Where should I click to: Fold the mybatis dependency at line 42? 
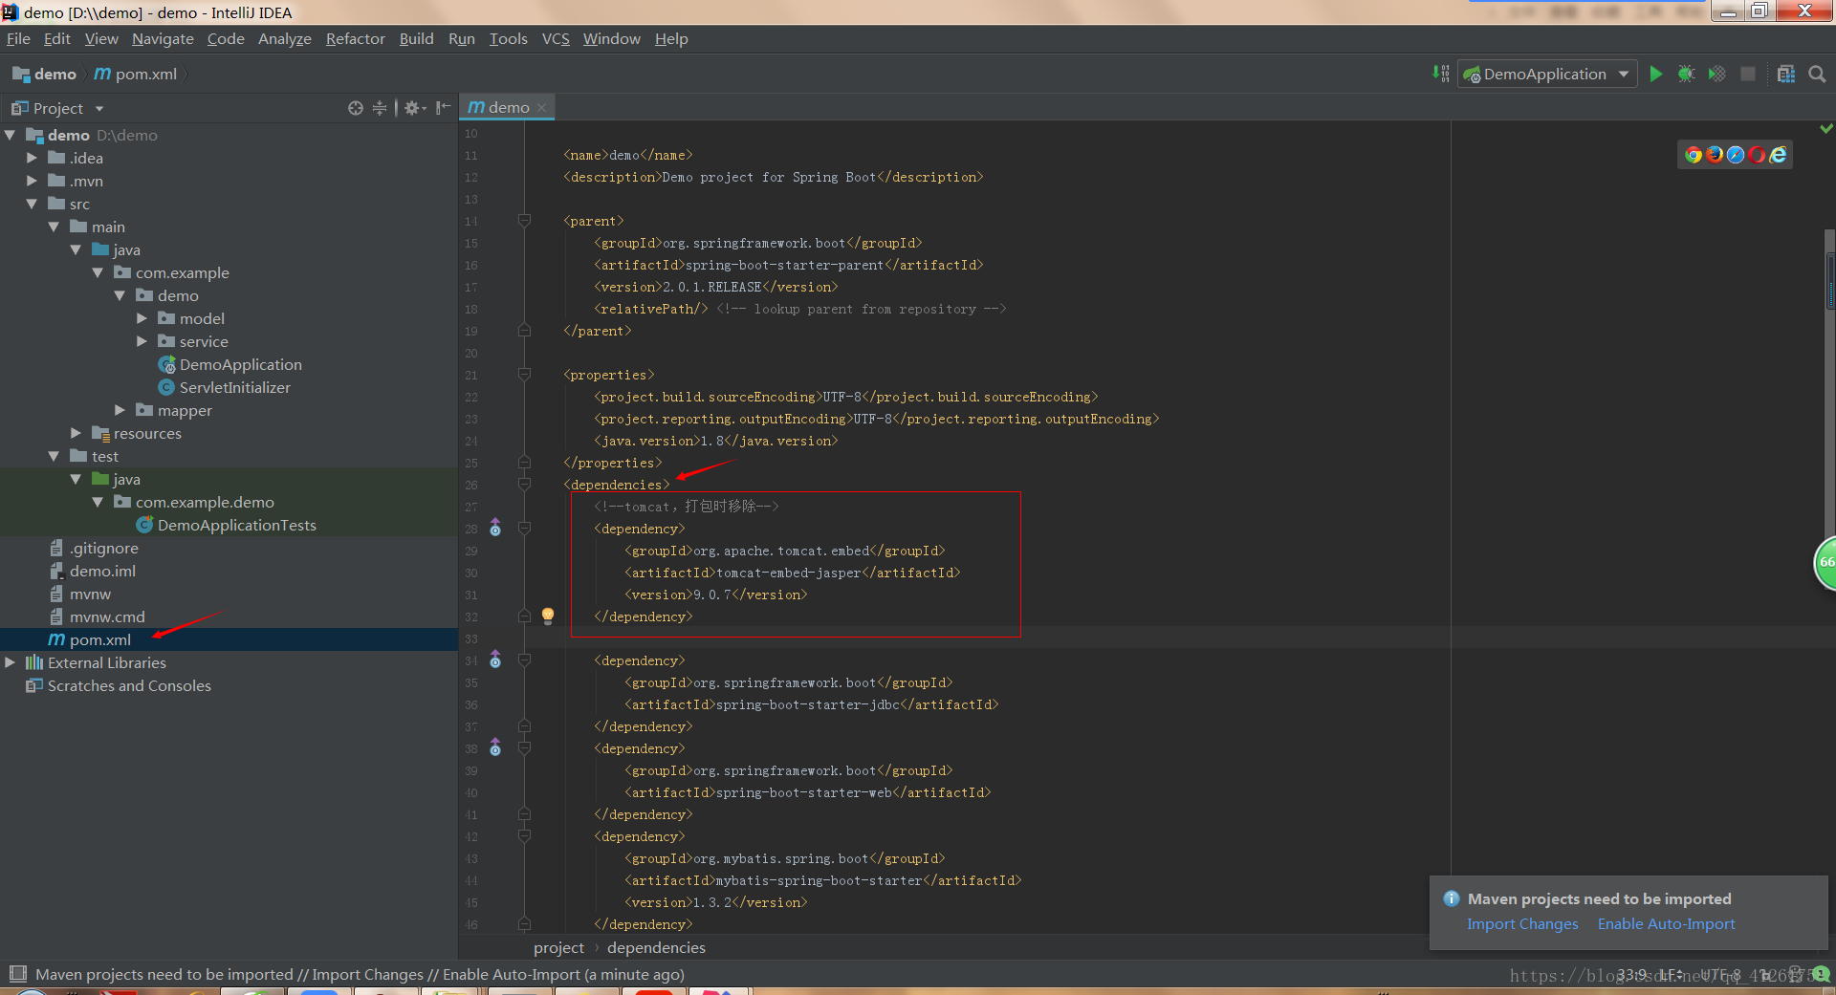pos(524,836)
